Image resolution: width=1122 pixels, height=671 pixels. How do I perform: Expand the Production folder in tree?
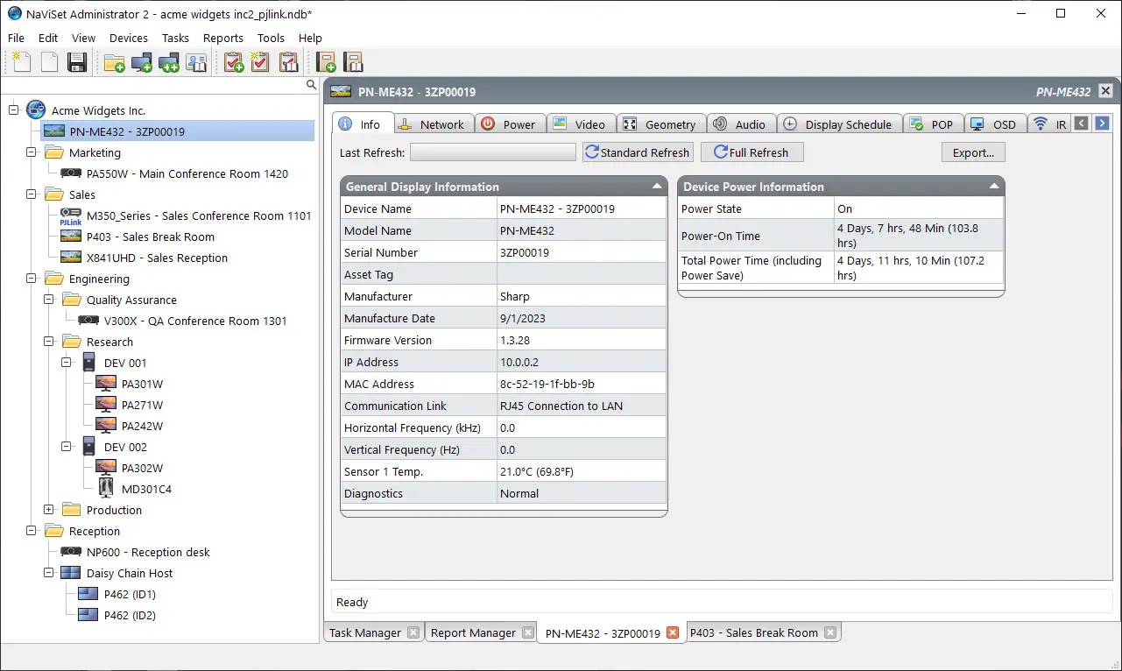click(x=49, y=510)
